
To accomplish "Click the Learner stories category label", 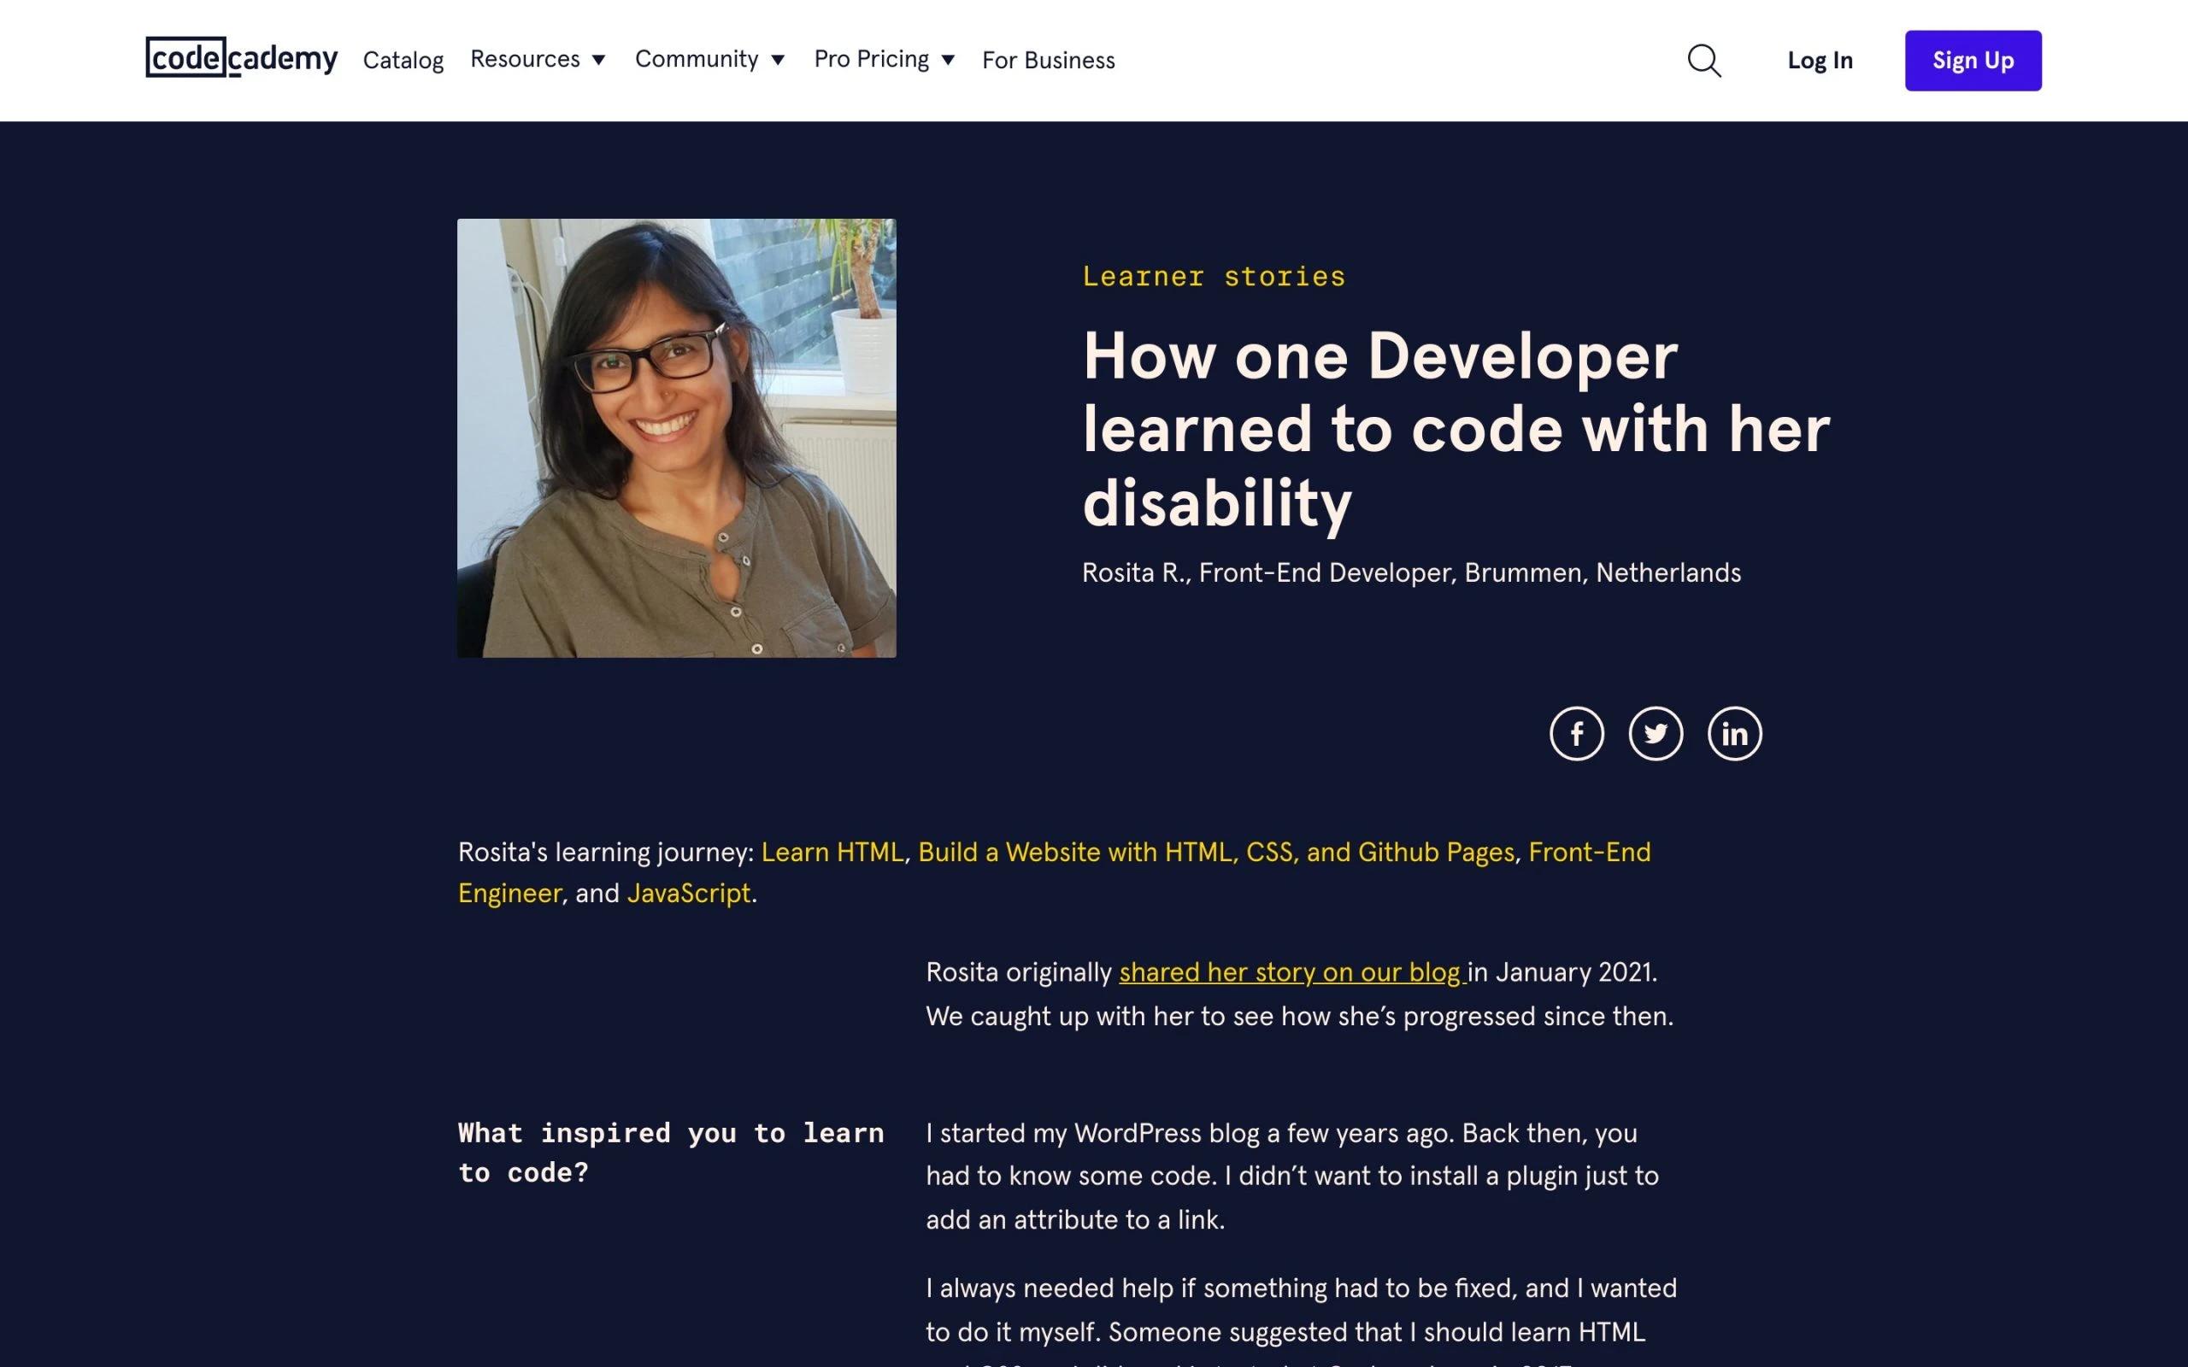I will click(1214, 277).
